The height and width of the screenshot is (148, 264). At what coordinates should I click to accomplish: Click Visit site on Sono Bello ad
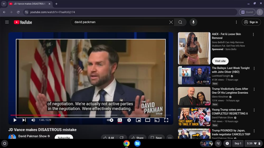click(220, 61)
